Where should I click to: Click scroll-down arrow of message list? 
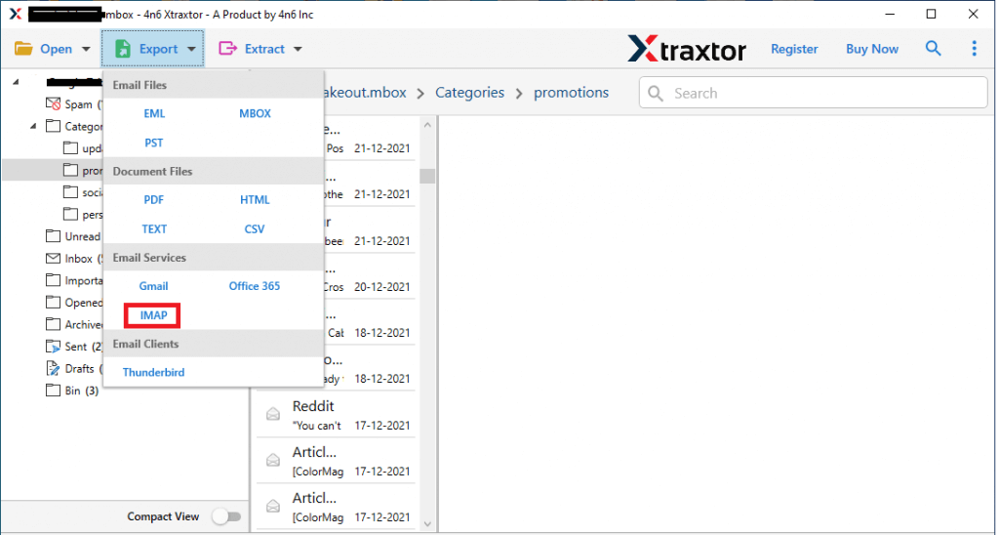(x=427, y=524)
